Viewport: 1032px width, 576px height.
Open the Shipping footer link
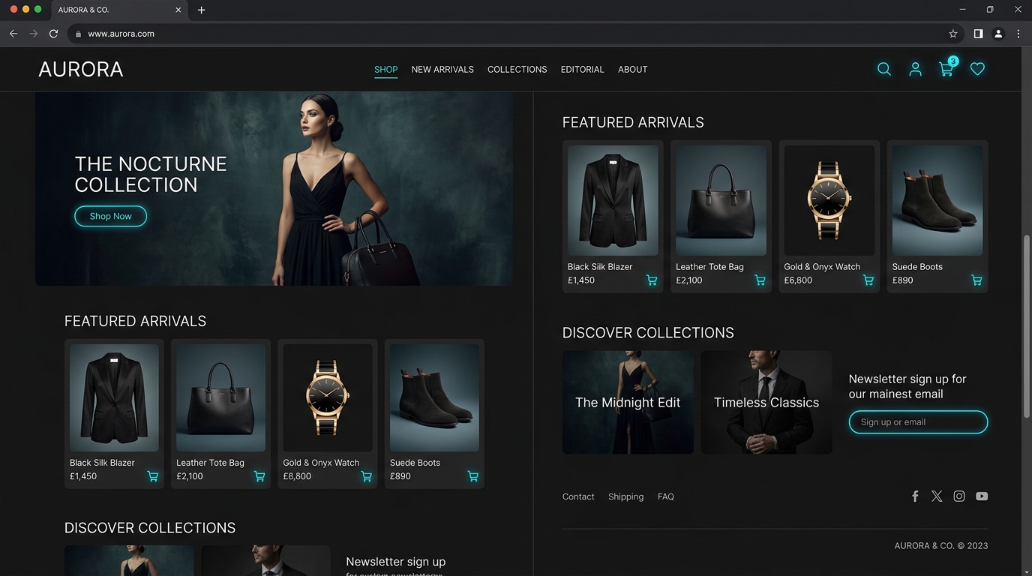(626, 496)
